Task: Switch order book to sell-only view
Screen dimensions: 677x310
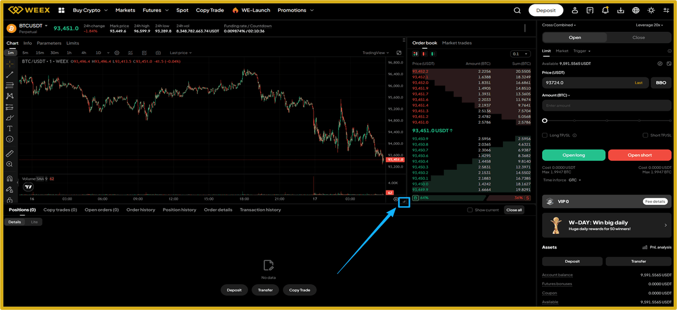Action: coord(424,53)
